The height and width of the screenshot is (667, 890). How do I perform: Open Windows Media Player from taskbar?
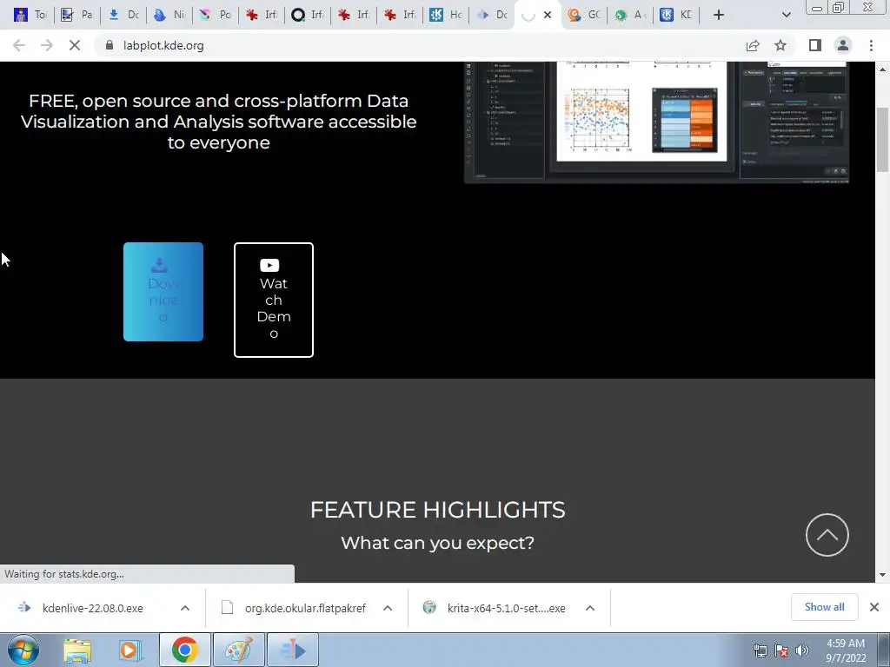coord(130,650)
